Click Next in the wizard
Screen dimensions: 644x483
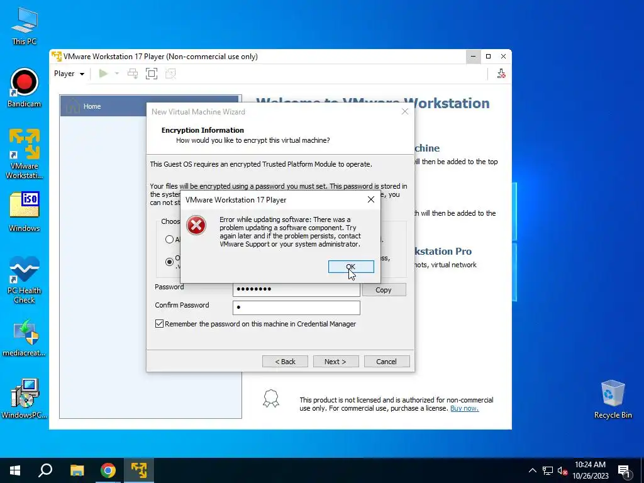336,362
